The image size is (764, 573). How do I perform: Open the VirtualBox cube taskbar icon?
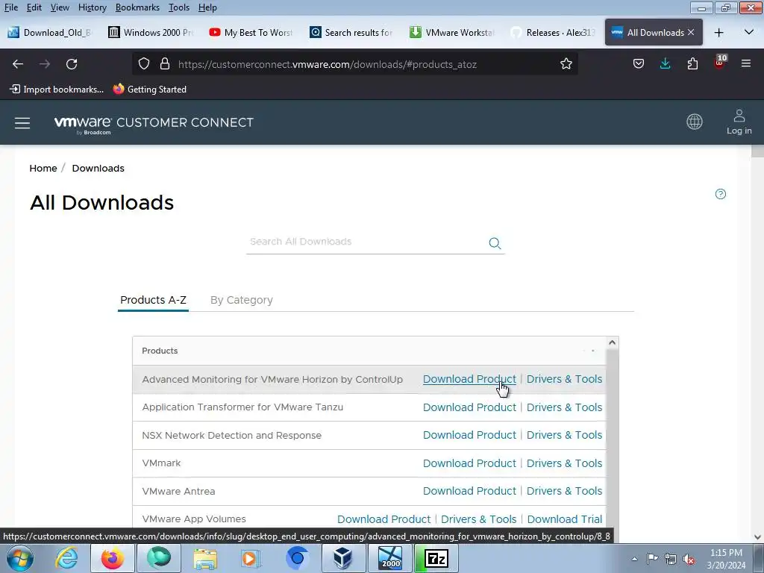tap(343, 558)
